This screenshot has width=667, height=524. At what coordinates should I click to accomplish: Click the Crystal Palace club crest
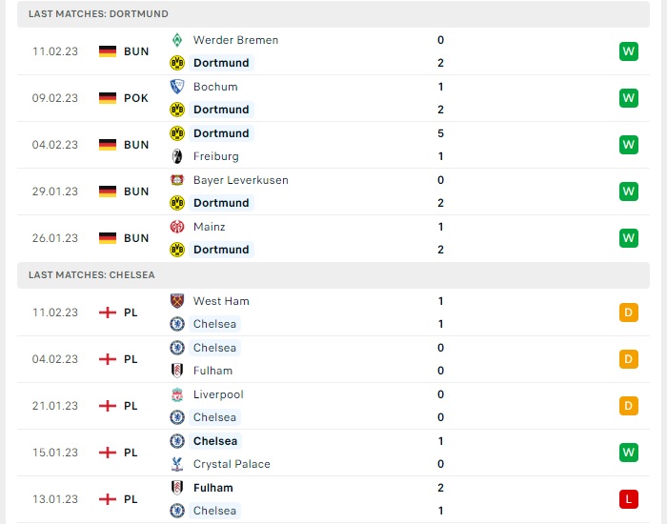(177, 464)
